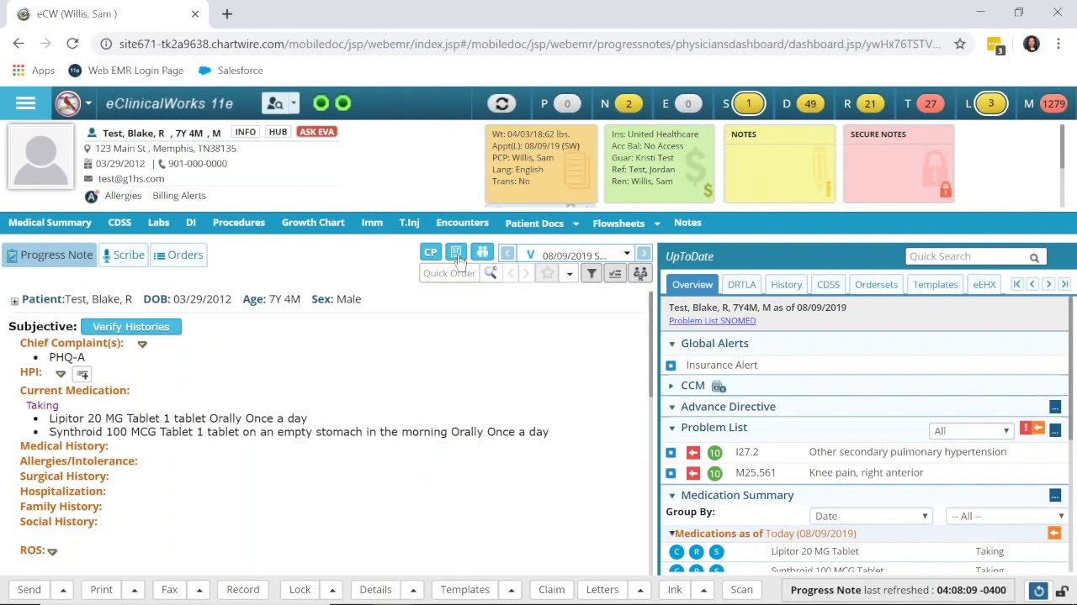Image resolution: width=1077 pixels, height=605 pixels.
Task: Click the Quick Search magnifier in UpToDate bar
Action: pyautogui.click(x=1034, y=257)
